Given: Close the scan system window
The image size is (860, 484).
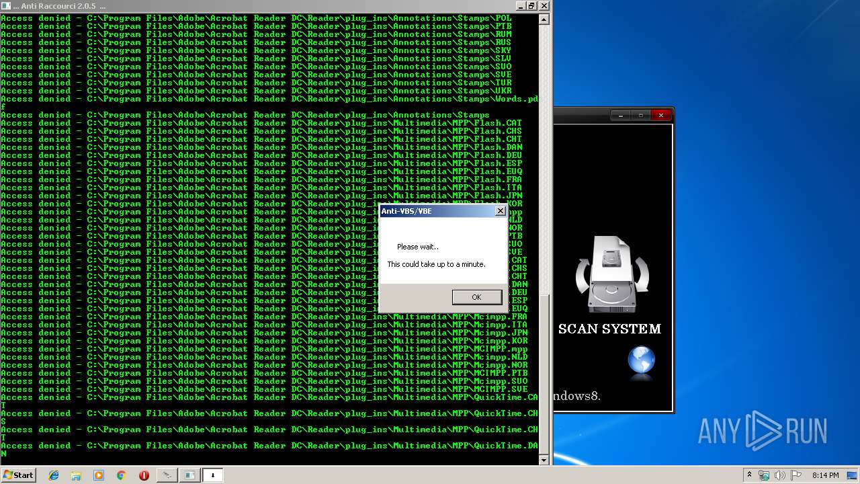Looking at the screenshot, I should pos(661,116).
